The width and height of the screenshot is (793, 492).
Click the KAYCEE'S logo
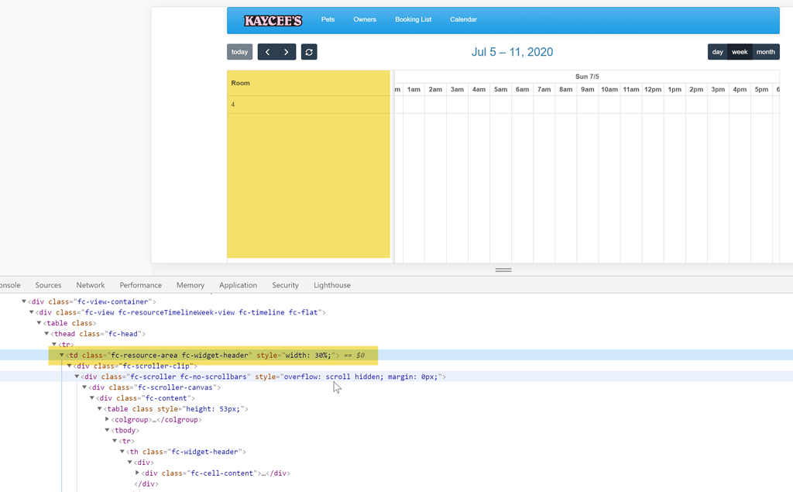tap(273, 19)
